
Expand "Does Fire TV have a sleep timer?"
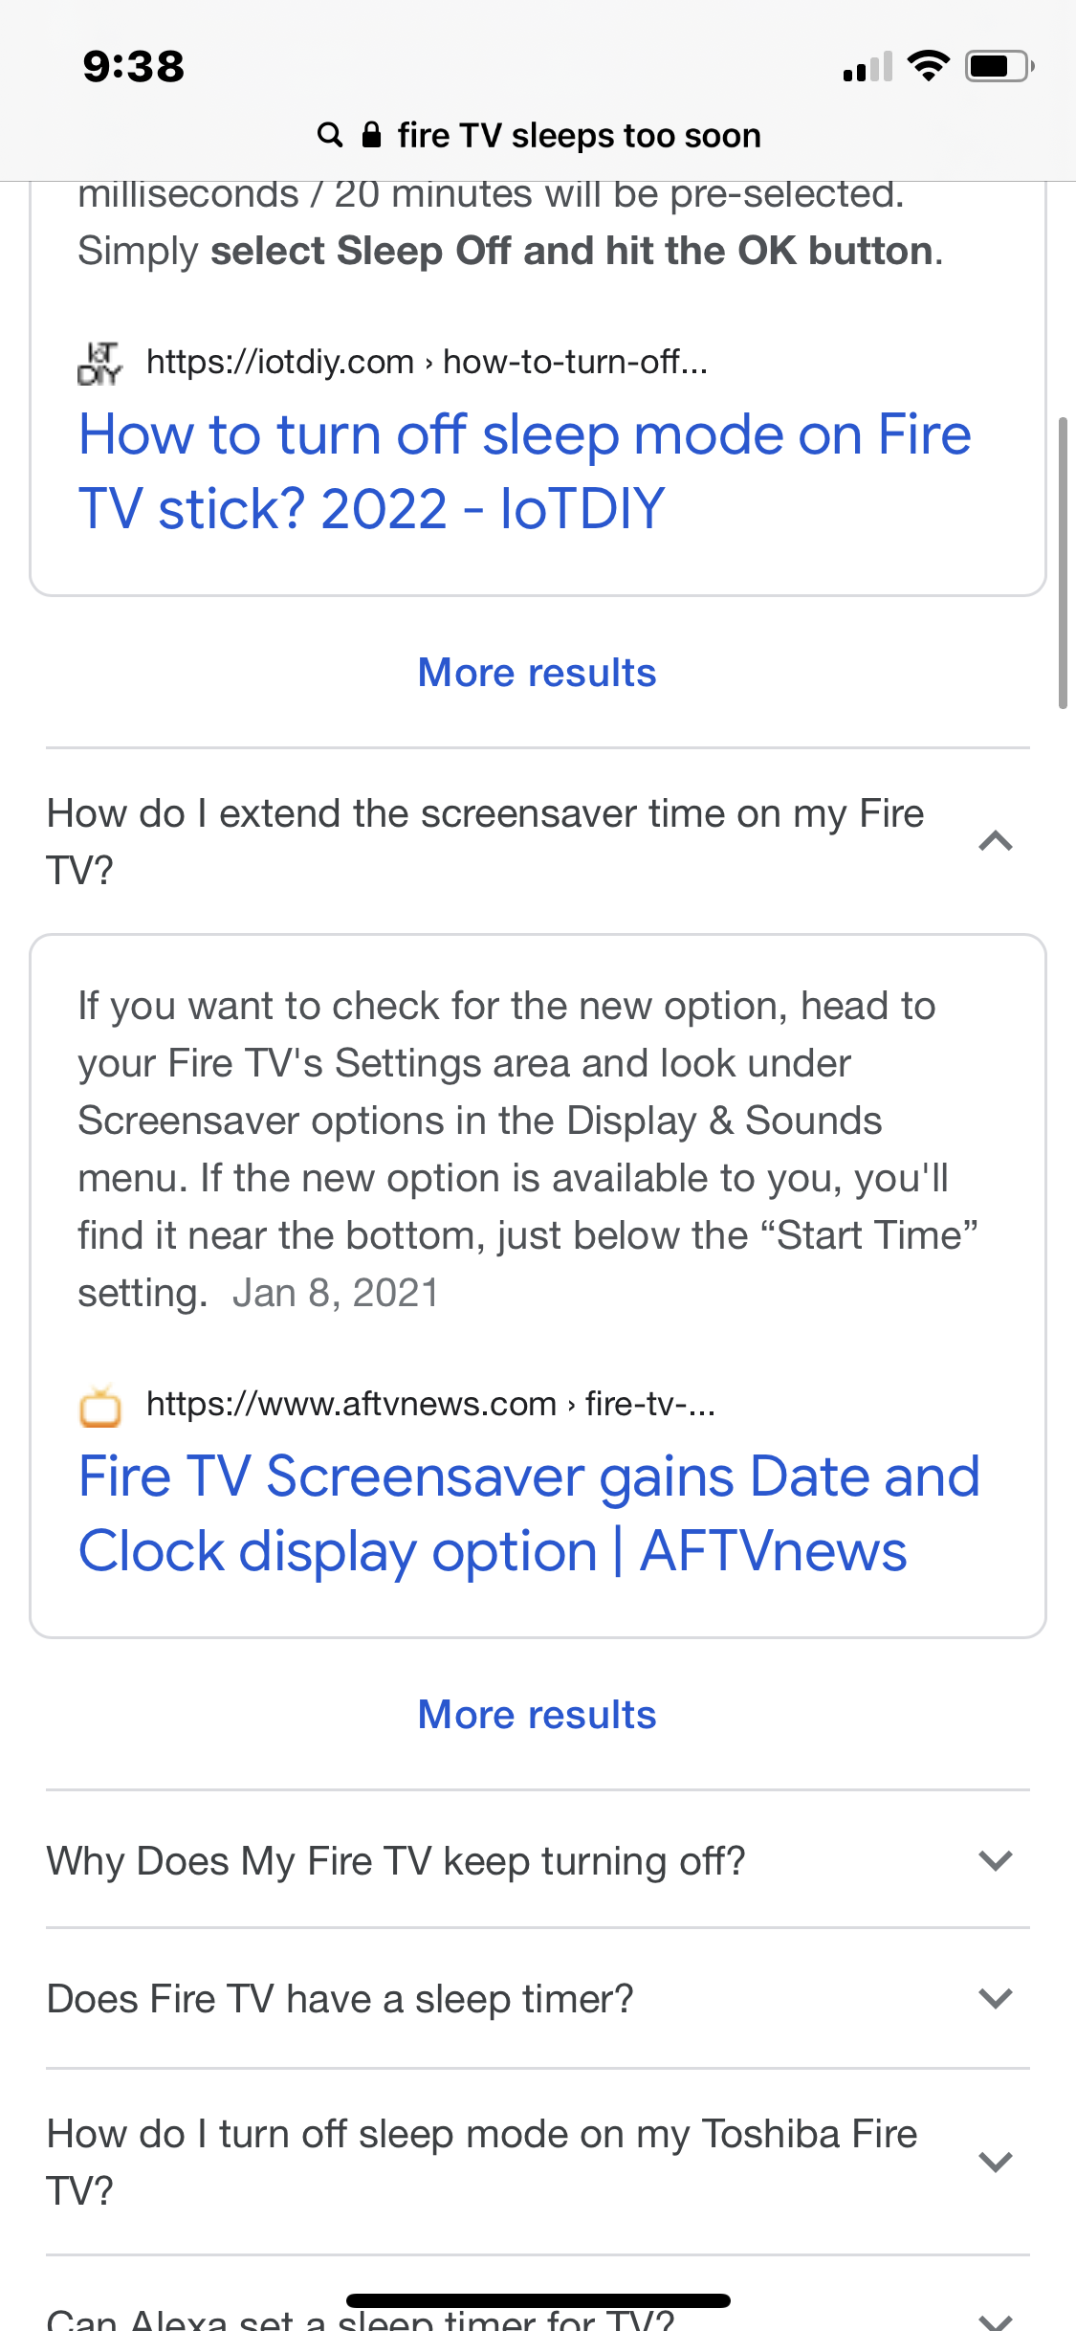(x=996, y=1999)
